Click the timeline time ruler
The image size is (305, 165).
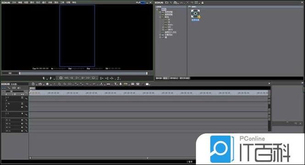[149, 93]
